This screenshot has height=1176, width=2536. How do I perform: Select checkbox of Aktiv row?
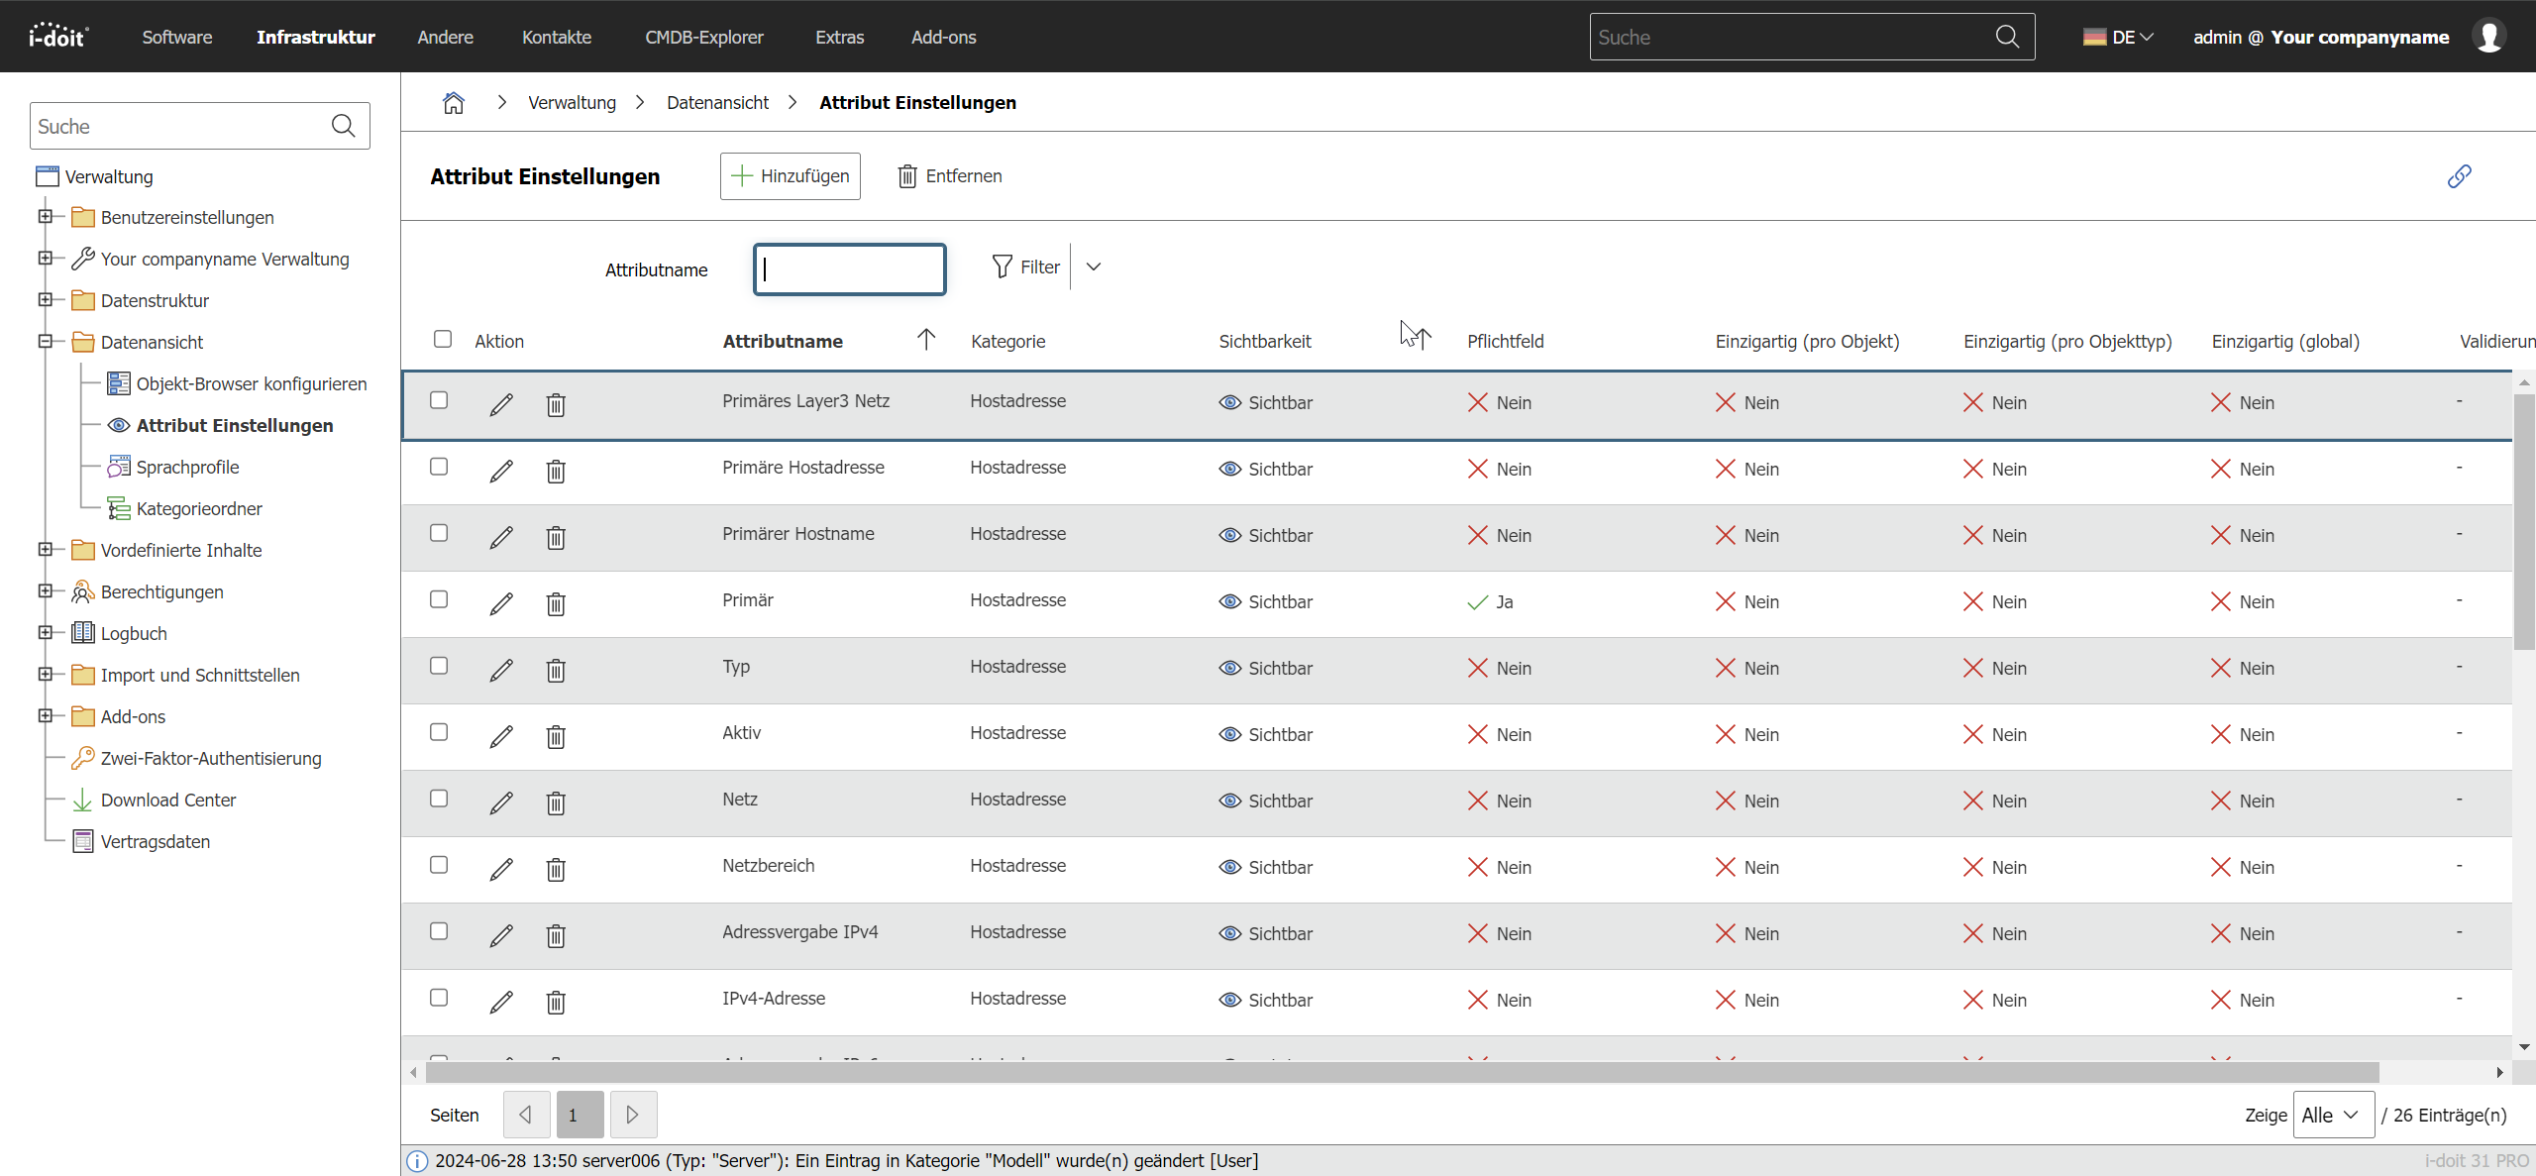(439, 732)
